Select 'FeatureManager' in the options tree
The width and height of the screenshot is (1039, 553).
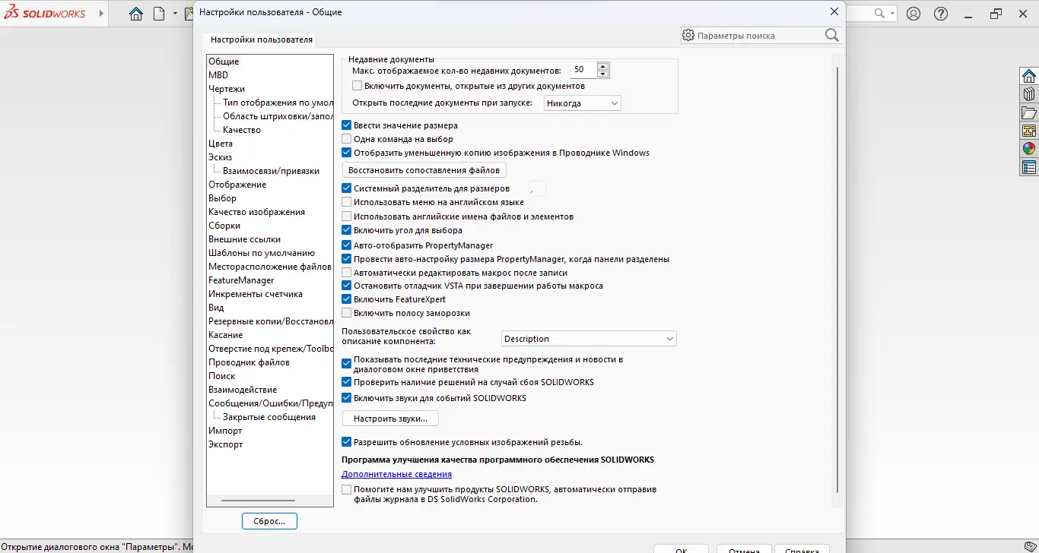(x=241, y=280)
